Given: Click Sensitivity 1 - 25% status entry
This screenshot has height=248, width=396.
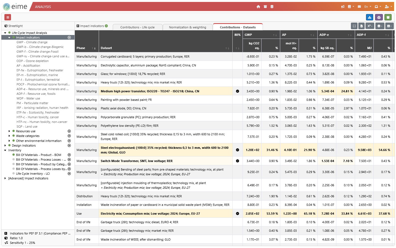Looking at the screenshot, I should 23,243.
